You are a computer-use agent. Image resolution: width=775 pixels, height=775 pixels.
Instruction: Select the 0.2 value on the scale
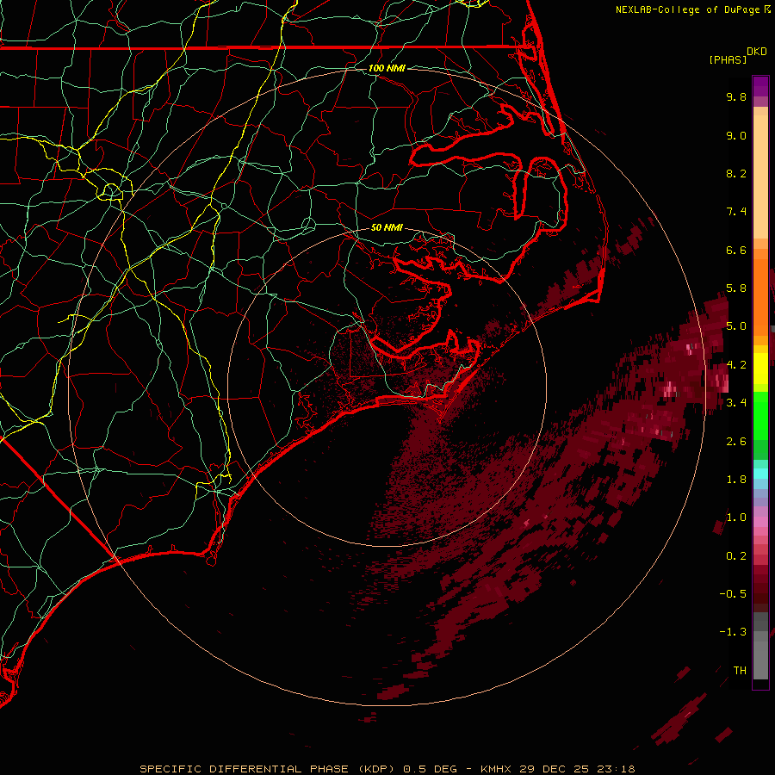[736, 556]
